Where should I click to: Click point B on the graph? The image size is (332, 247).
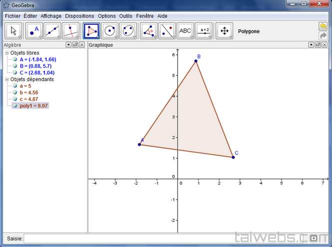coord(196,61)
